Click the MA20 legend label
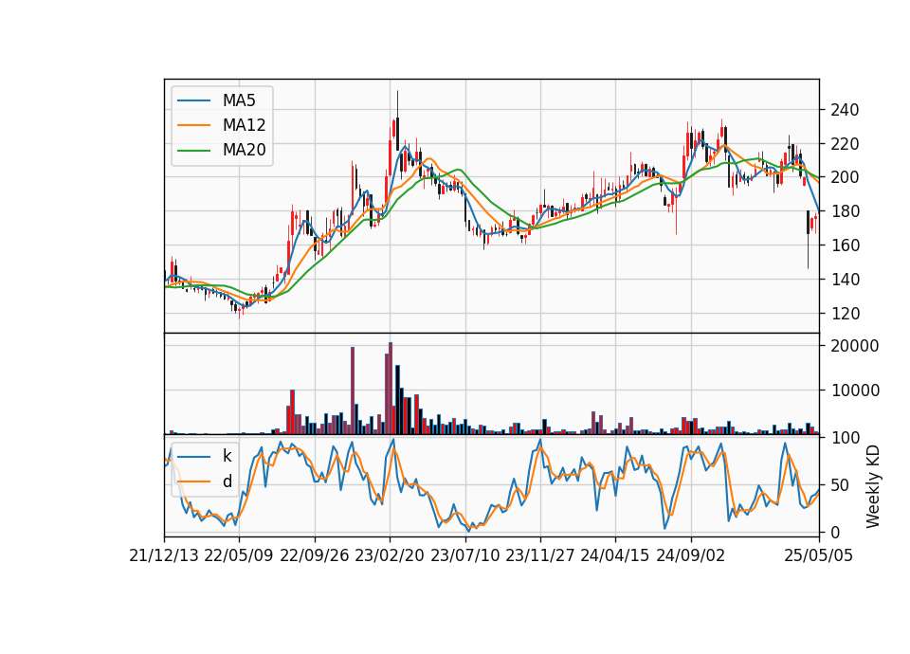 pyautogui.click(x=244, y=150)
